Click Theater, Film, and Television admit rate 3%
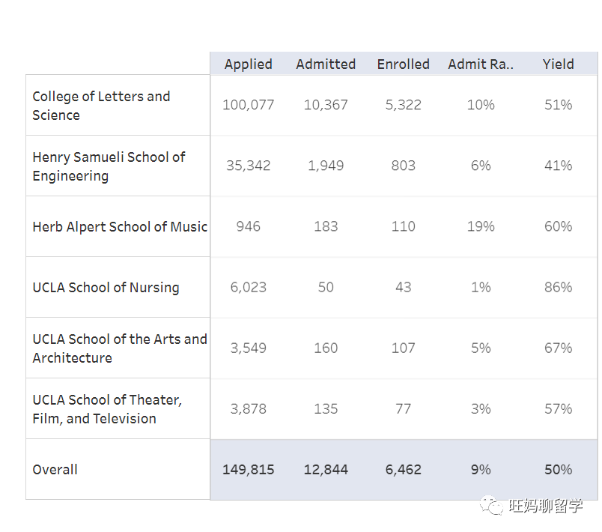 481,408
